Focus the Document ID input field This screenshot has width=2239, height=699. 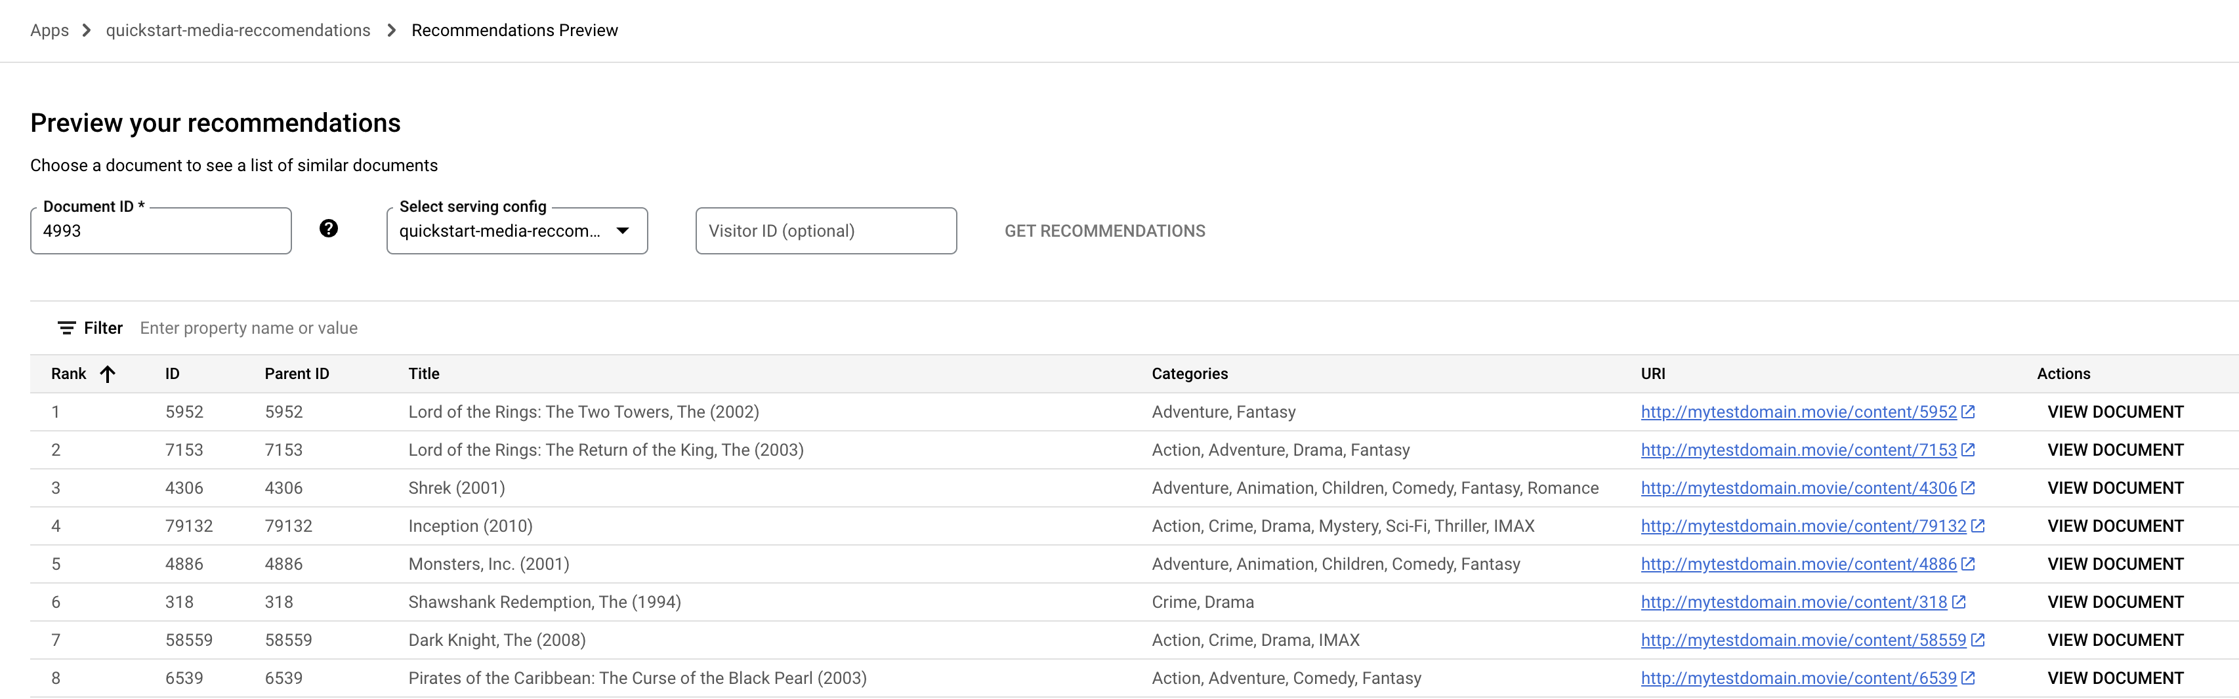coord(161,231)
